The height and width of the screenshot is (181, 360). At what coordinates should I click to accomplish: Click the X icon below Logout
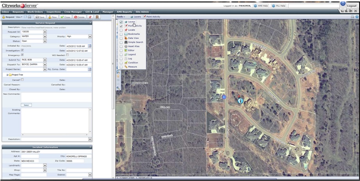click(355, 11)
